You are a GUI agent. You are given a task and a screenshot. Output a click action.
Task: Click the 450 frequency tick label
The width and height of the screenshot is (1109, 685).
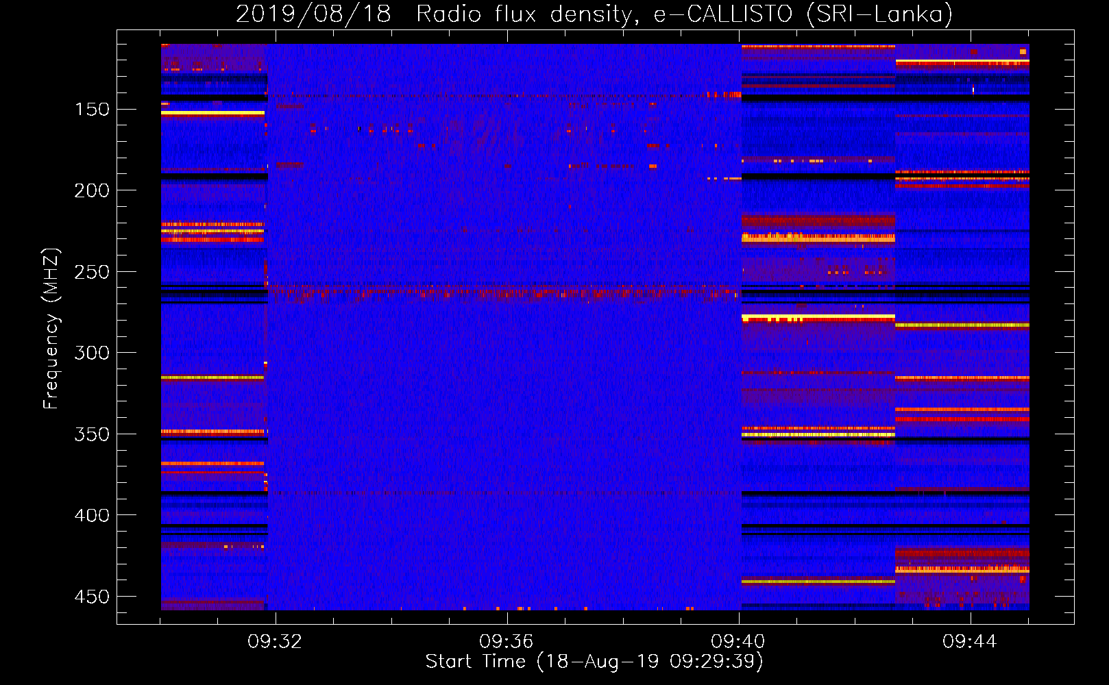coord(92,597)
